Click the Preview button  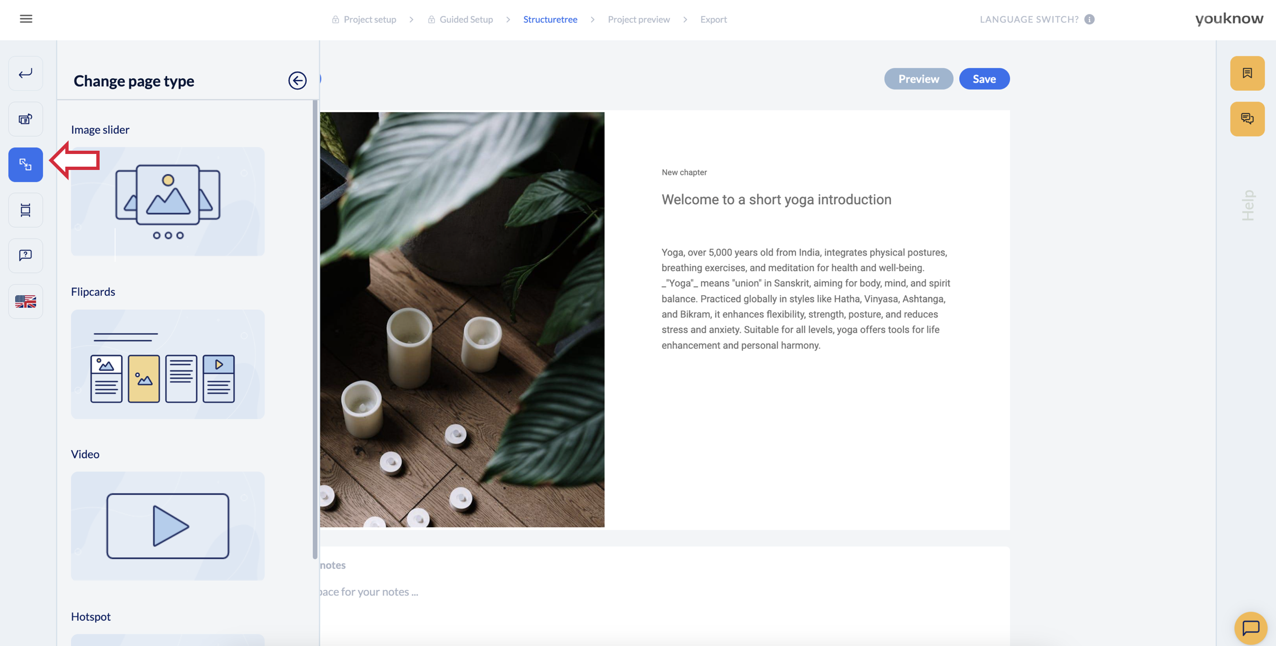tap(918, 79)
